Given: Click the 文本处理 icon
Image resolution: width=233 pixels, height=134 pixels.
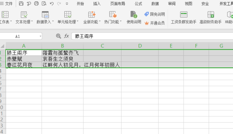Looking at the screenshot, I should (x=24, y=15).
